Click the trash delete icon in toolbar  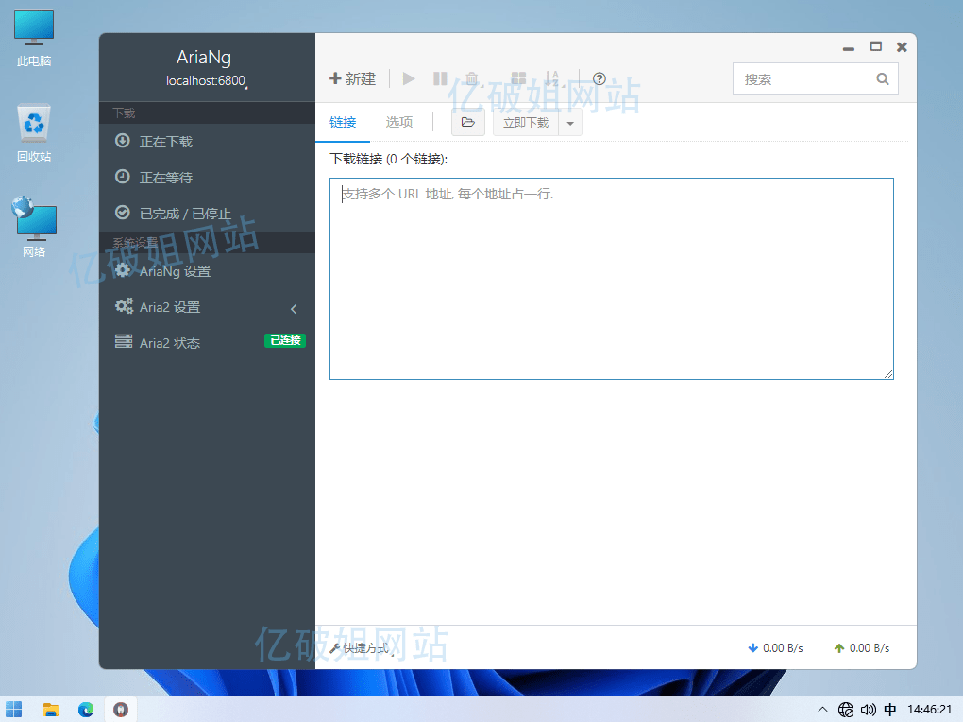click(472, 79)
